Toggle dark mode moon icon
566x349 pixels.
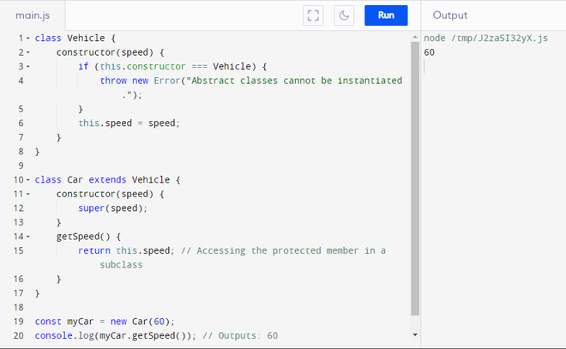[342, 15]
